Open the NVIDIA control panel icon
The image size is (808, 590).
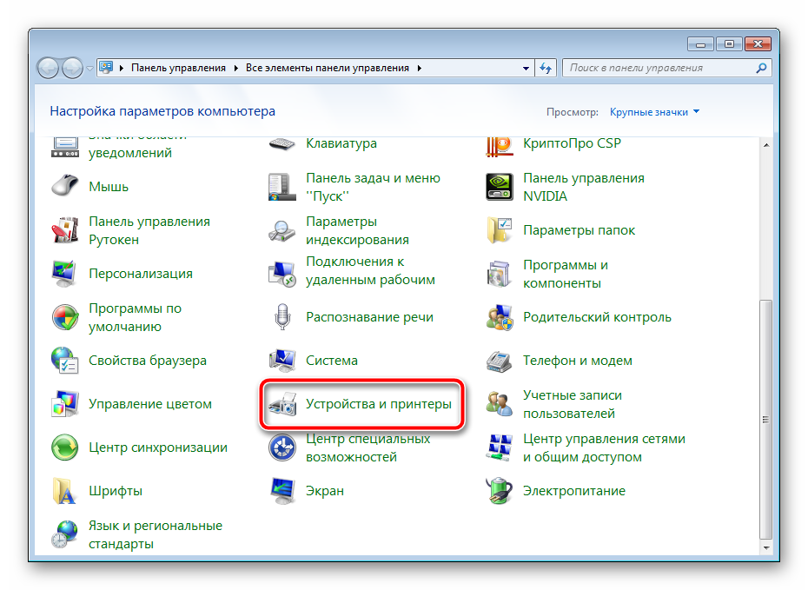click(x=500, y=187)
